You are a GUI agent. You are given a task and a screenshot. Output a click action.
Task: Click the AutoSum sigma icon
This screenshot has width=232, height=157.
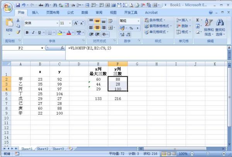point(198,20)
